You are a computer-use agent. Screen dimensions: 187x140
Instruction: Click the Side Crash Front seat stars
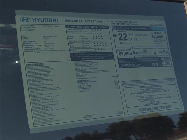pyautogui.click(x=100, y=43)
